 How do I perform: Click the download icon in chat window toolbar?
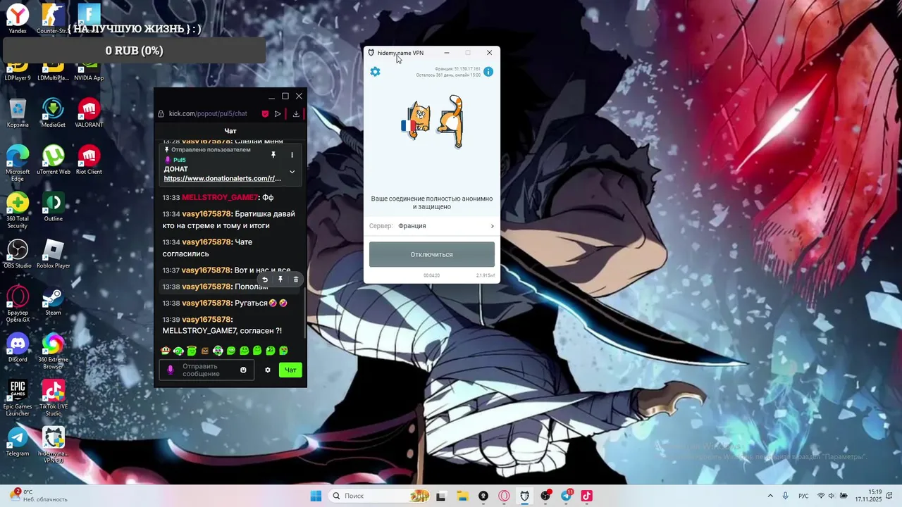coord(296,114)
